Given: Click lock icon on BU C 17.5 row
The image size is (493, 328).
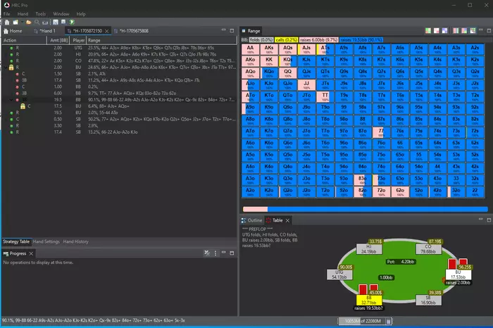Looking at the screenshot, I should click(23, 106).
